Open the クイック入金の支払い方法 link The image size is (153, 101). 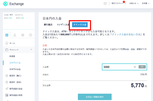(x=126, y=35)
